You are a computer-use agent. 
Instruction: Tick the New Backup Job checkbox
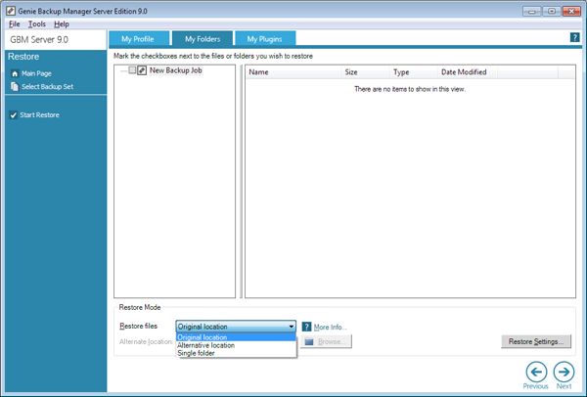[132, 70]
